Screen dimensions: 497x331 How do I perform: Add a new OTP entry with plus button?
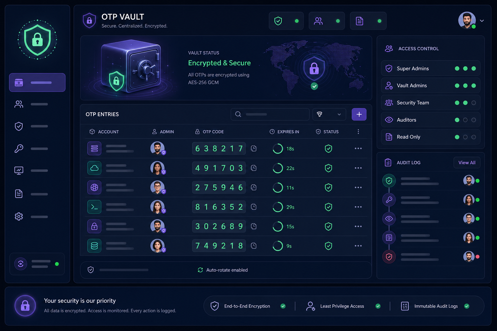359,114
